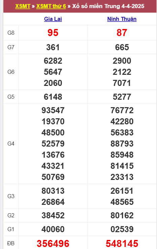Click Ninh Thuận G5 number 5277
The height and width of the screenshot is (249, 157).
coord(122,97)
